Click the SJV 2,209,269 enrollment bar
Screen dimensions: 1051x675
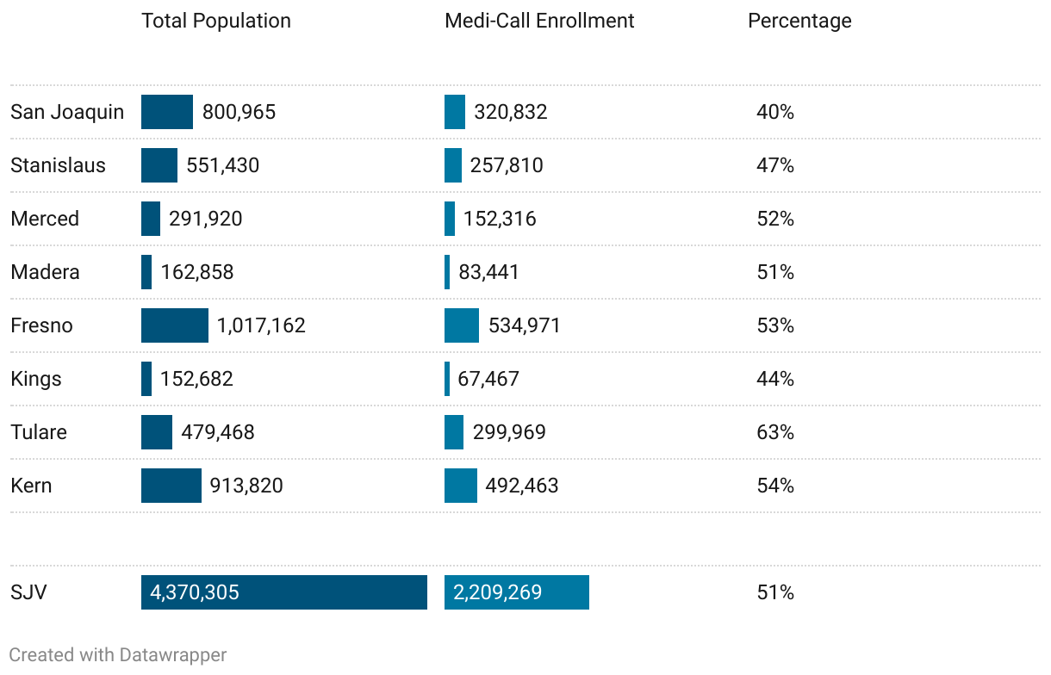point(517,592)
